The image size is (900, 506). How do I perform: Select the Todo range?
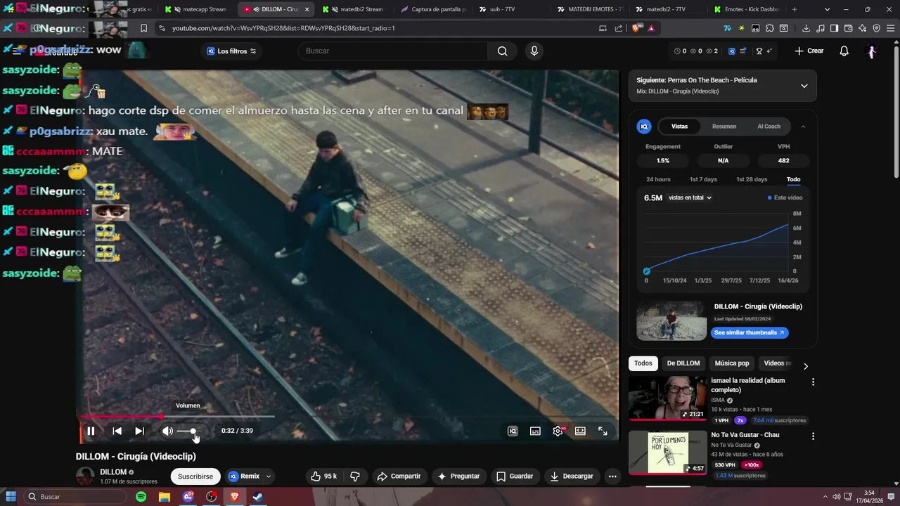click(x=793, y=179)
